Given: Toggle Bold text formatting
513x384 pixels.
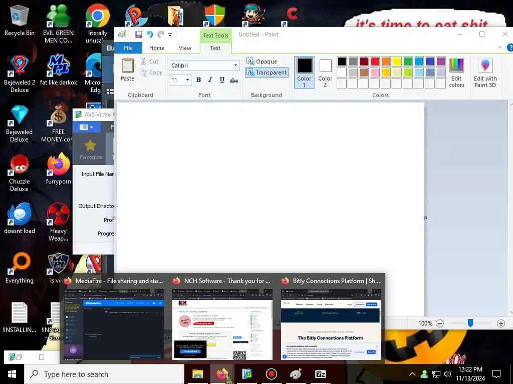Looking at the screenshot, I should [198, 80].
